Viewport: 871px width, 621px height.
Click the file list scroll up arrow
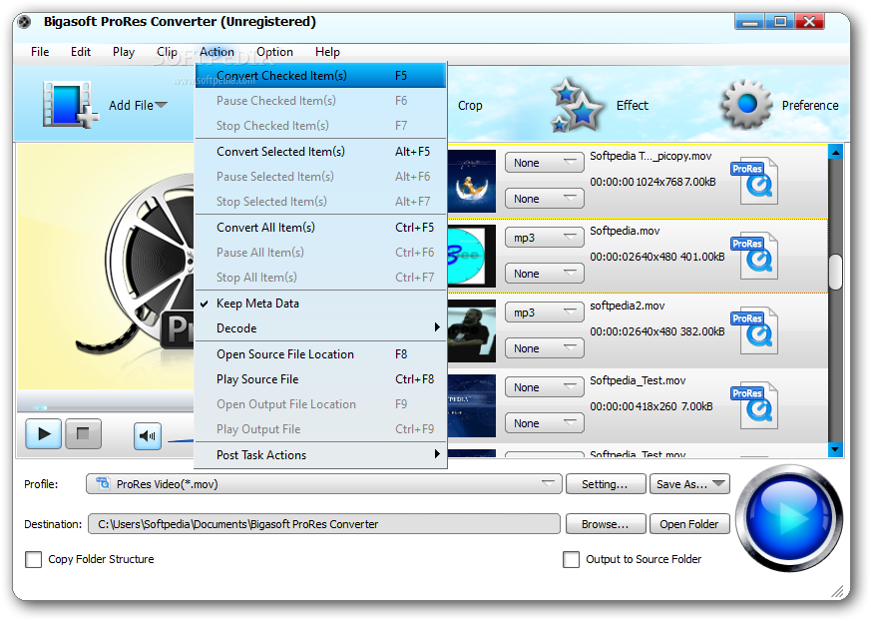pos(835,151)
